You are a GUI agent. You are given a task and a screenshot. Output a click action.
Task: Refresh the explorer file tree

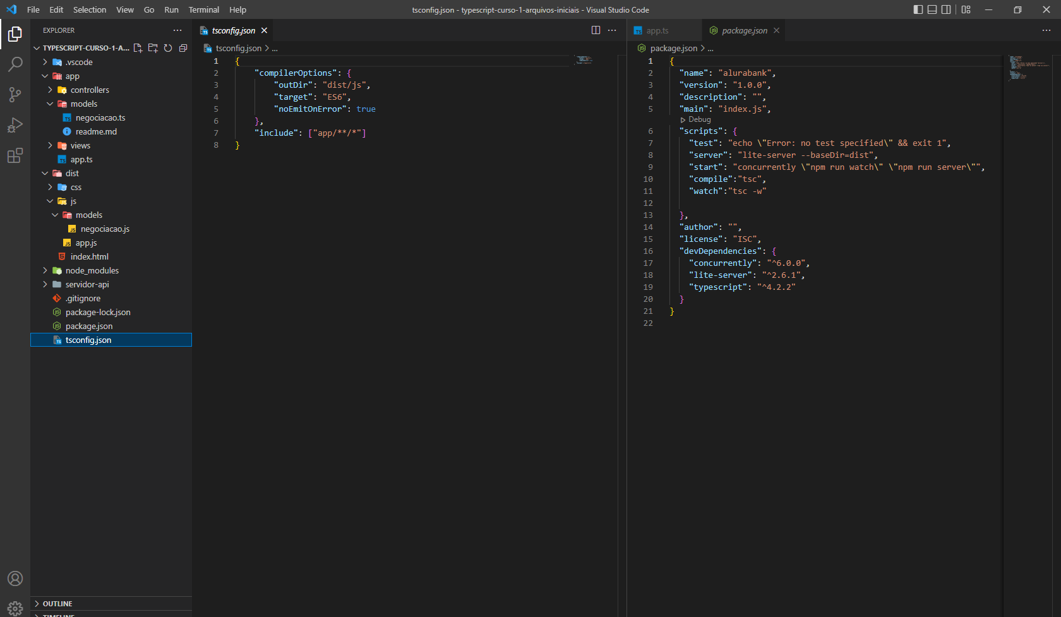point(168,48)
